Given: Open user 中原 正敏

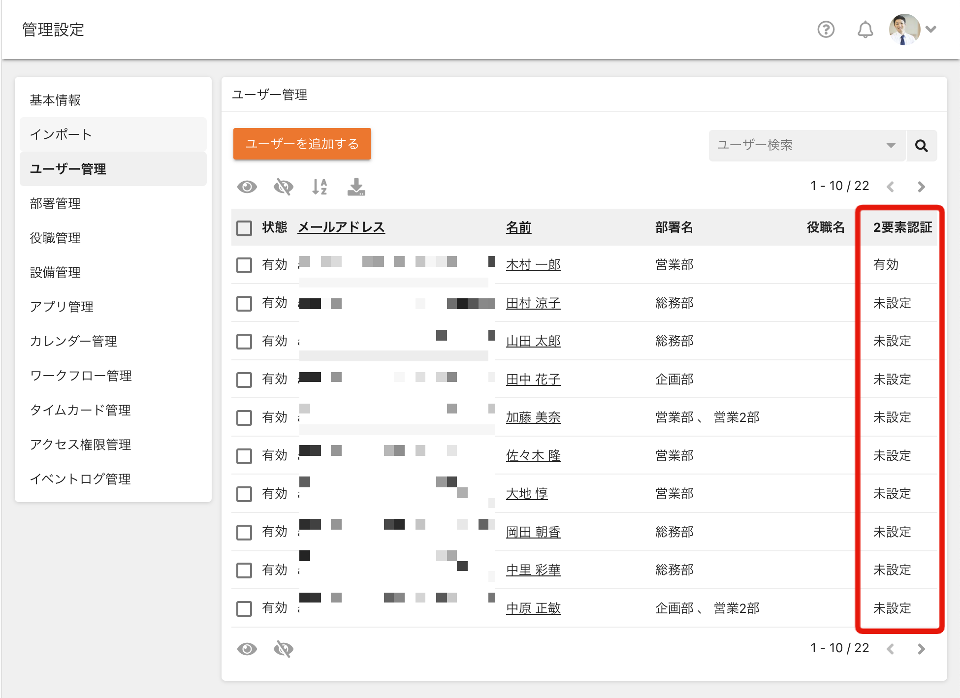Looking at the screenshot, I should click(x=533, y=608).
